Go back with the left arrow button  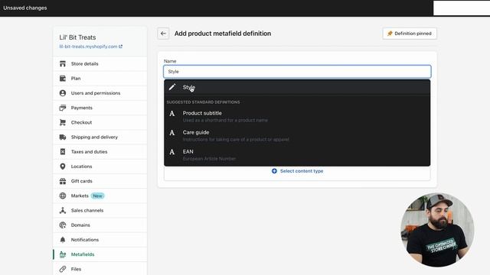(163, 34)
